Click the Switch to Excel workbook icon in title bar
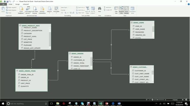 [5, 1]
